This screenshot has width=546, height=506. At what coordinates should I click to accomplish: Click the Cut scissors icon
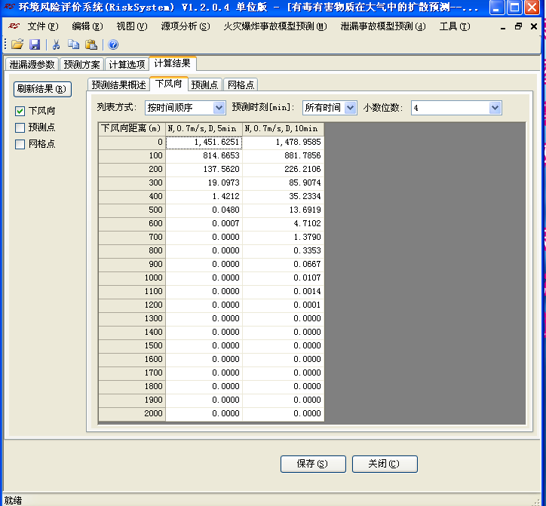(x=56, y=44)
